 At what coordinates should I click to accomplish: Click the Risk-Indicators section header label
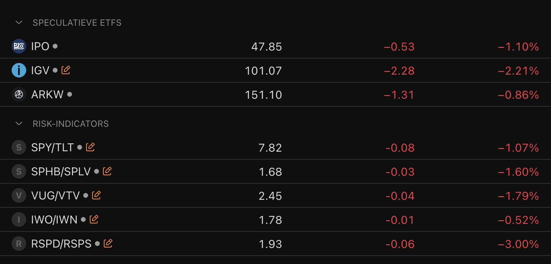71,124
